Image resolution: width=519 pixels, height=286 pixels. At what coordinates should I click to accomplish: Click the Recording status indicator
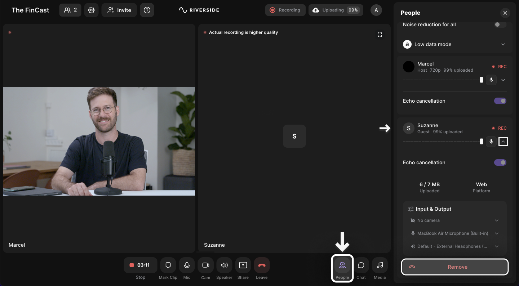coord(285,10)
